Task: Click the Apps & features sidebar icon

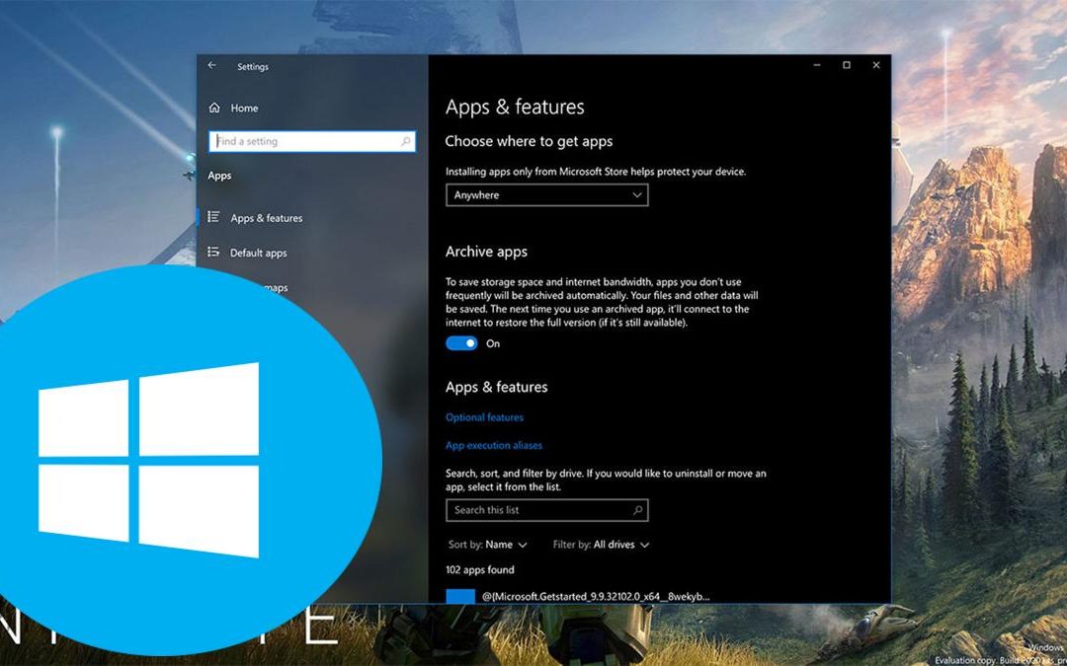Action: (213, 217)
